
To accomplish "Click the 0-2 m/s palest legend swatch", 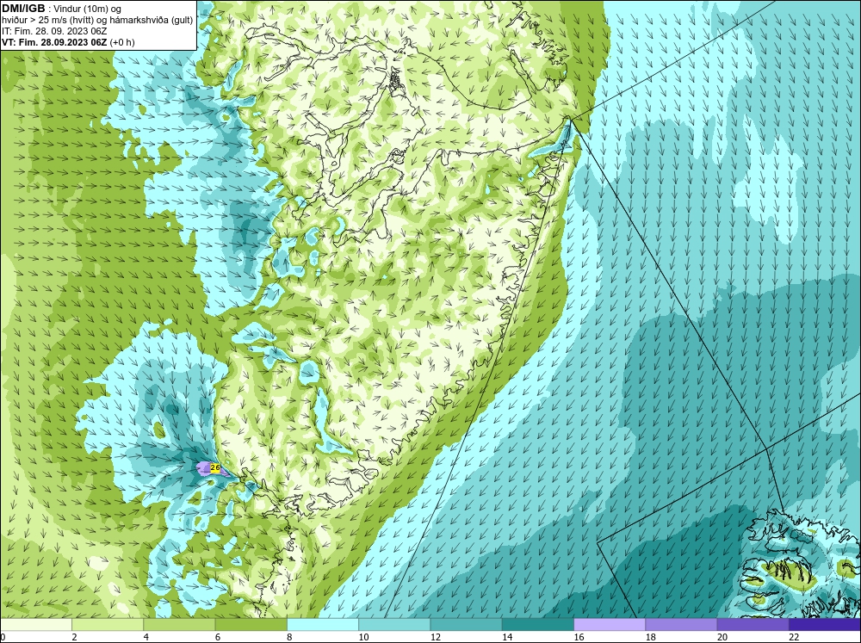I will (x=35, y=625).
